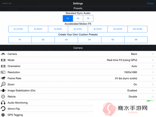Click the GPS Tagging globe icon
156x117 pixels.
coord(3,115)
